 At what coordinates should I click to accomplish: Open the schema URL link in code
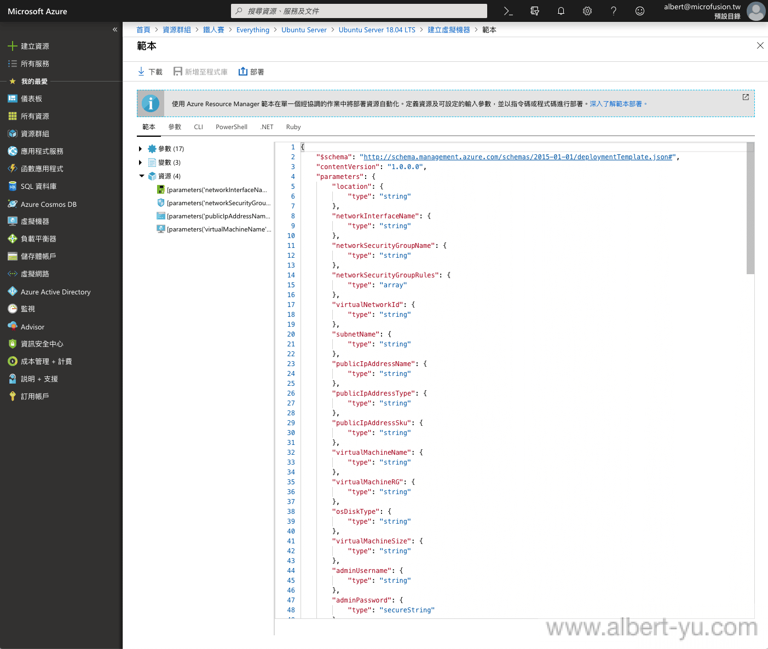pos(518,157)
